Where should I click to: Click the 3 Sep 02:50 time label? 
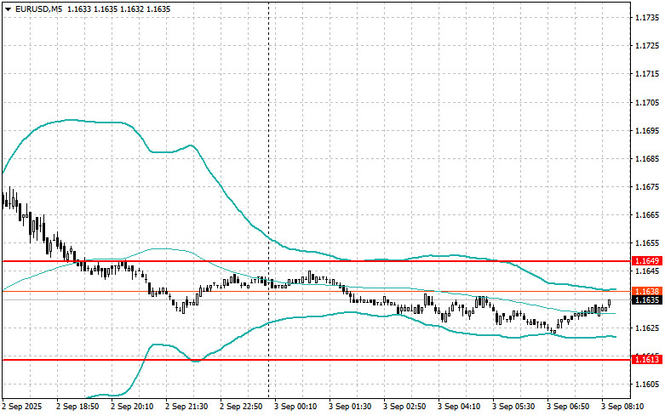pyautogui.click(x=404, y=407)
